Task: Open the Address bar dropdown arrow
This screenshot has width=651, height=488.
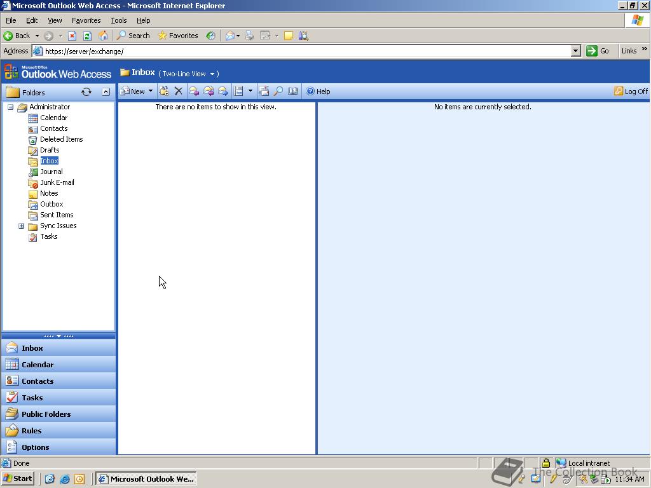Action: tap(575, 51)
